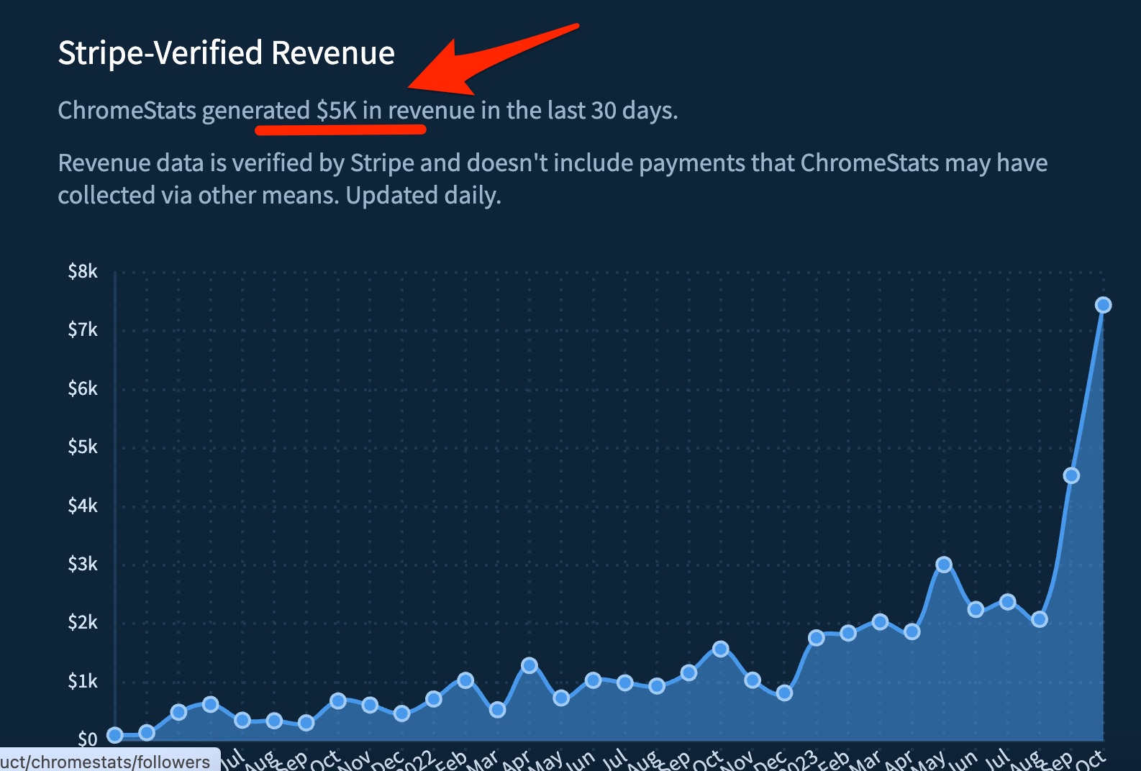Select the Aug 2023 data point near $2k
Image resolution: width=1141 pixels, height=771 pixels.
(x=1039, y=619)
